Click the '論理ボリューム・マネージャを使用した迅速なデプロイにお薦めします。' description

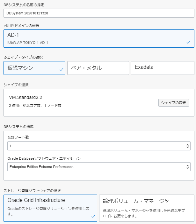click(144, 213)
